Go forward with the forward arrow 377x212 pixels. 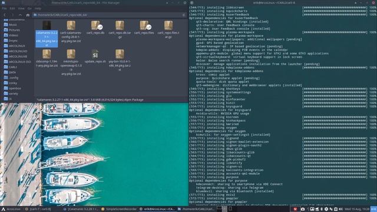coord(12,15)
